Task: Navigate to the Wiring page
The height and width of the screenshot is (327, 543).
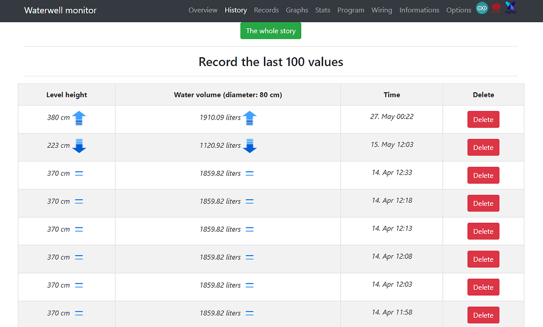Action: pos(382,10)
